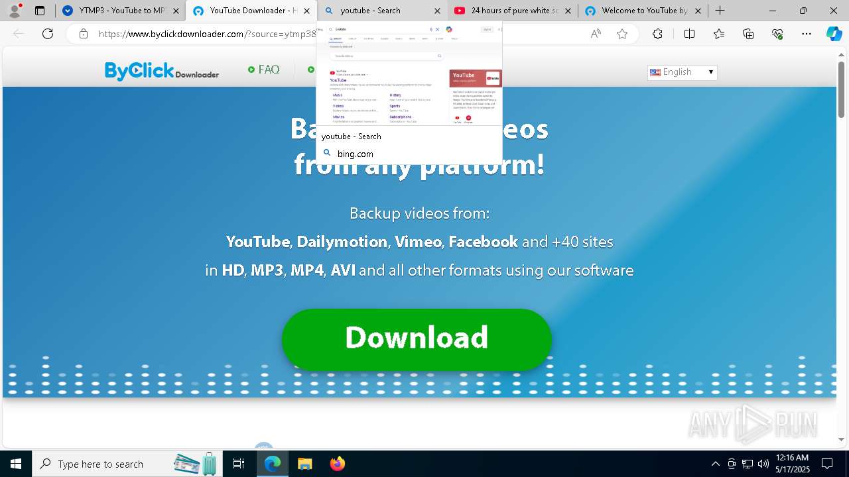
Task: Open the Windows Start menu
Action: (x=16, y=464)
